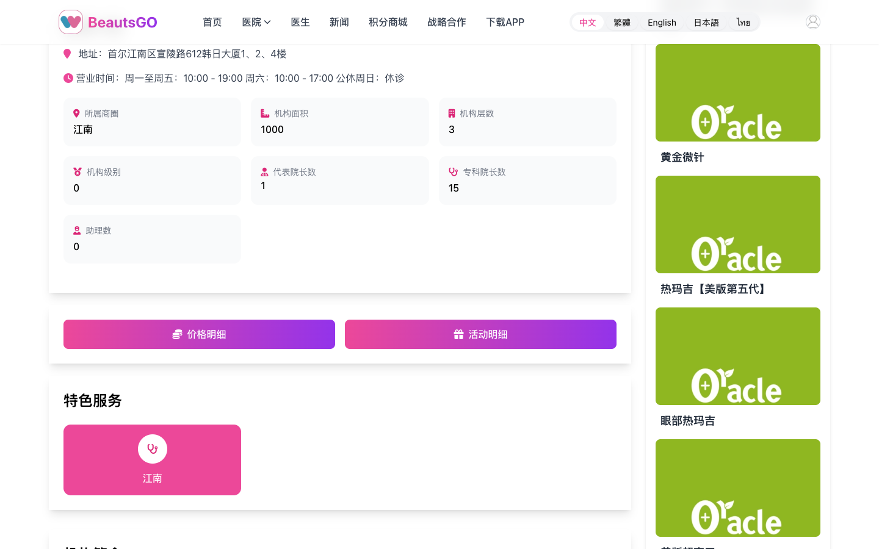This screenshot has height=549, width=879.
Task: Expand the 医院 dropdown menu
Action: pos(256,22)
